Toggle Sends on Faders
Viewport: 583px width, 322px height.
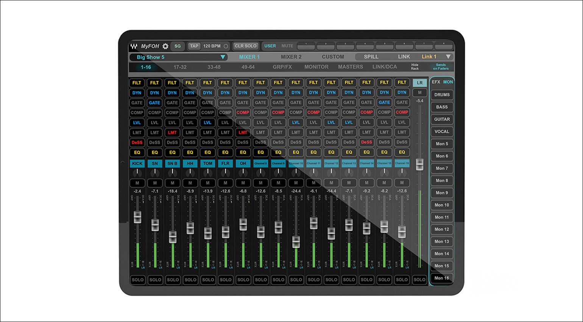click(x=441, y=67)
